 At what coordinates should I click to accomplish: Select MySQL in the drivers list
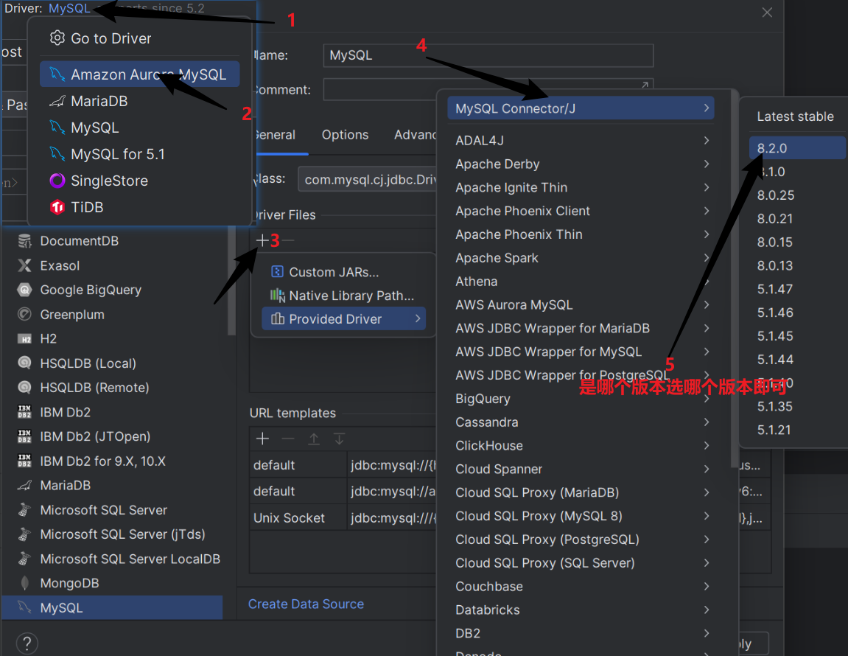[x=112, y=607]
